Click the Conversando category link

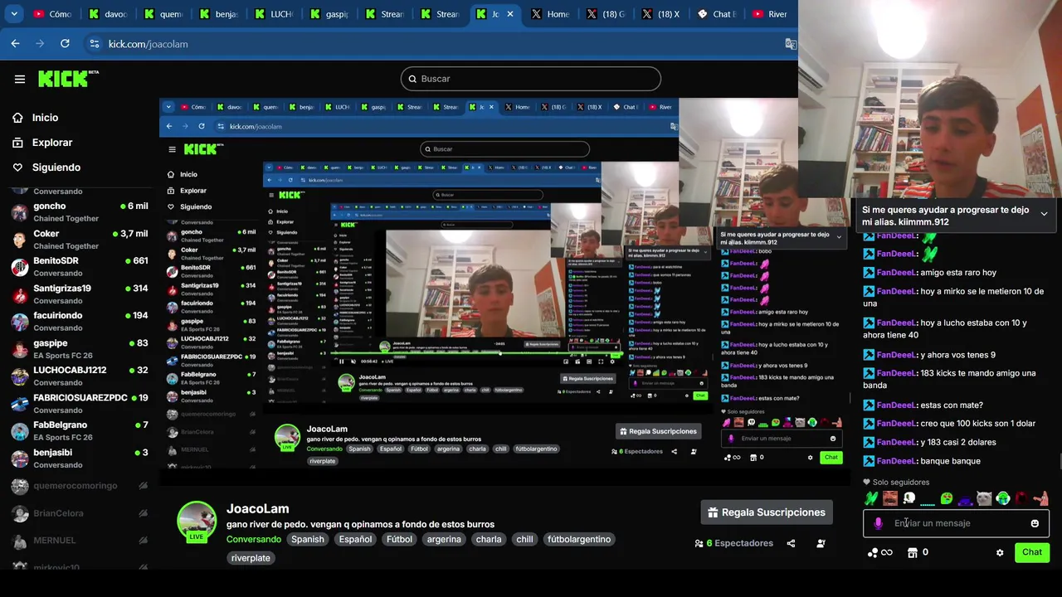click(x=254, y=539)
